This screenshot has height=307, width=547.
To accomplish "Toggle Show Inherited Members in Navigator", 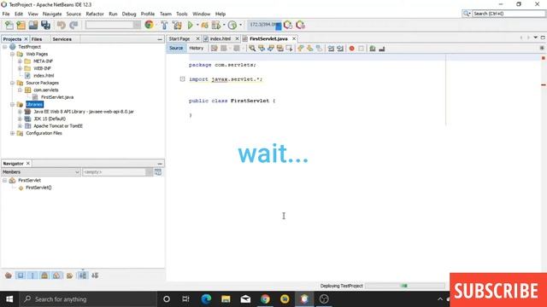I will point(9,275).
